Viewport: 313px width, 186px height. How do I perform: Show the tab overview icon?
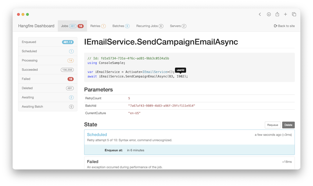click(x=294, y=14)
